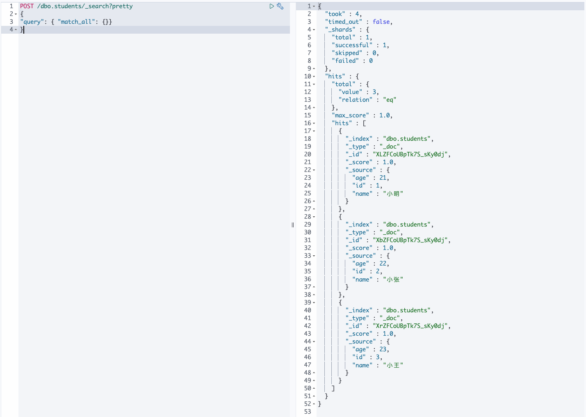Viewport: 586px width, 417px height.
Task: Collapse the third hit object at line 39
Action: pos(314,302)
